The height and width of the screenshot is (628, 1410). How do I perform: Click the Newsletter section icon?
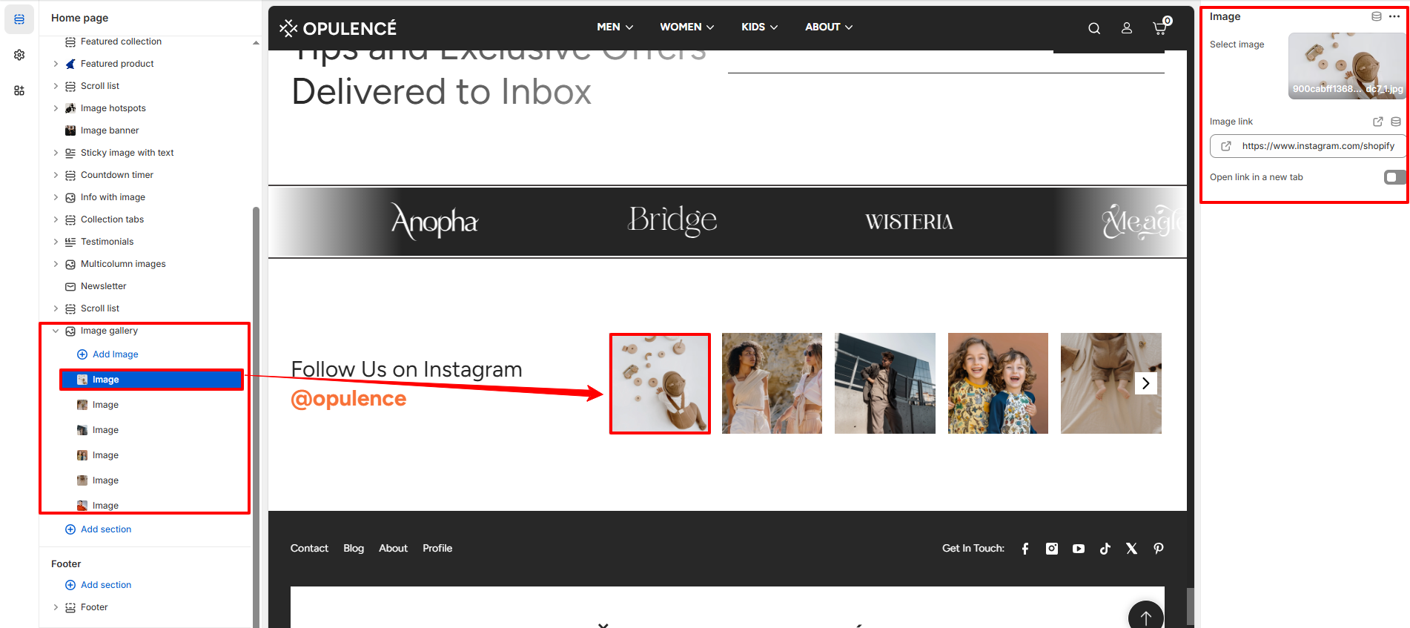click(x=70, y=286)
